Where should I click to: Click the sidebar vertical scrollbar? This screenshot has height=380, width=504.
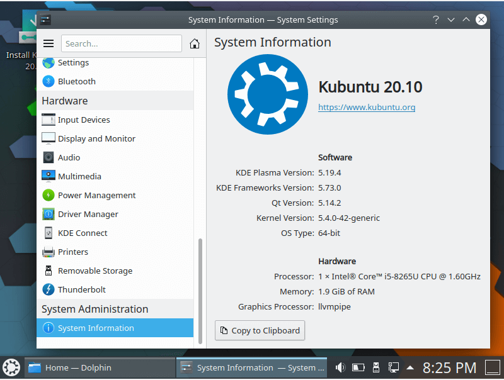pyautogui.click(x=201, y=289)
